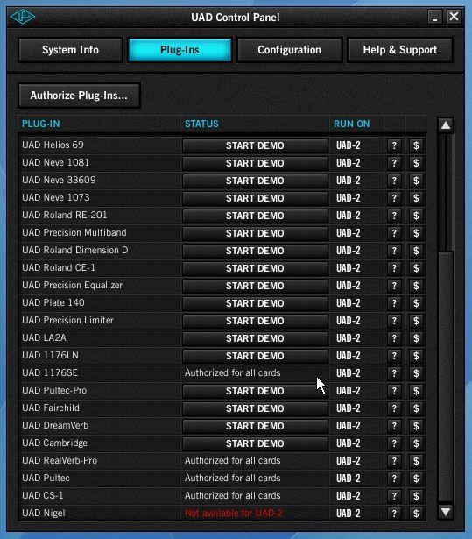The width and height of the screenshot is (472, 539).
Task: Open the Configuration tab
Action: pyautogui.click(x=289, y=50)
